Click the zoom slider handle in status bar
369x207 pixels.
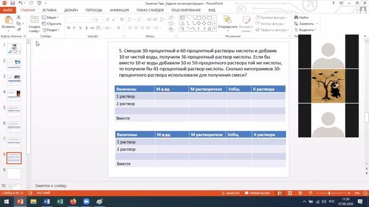[x=329, y=193]
